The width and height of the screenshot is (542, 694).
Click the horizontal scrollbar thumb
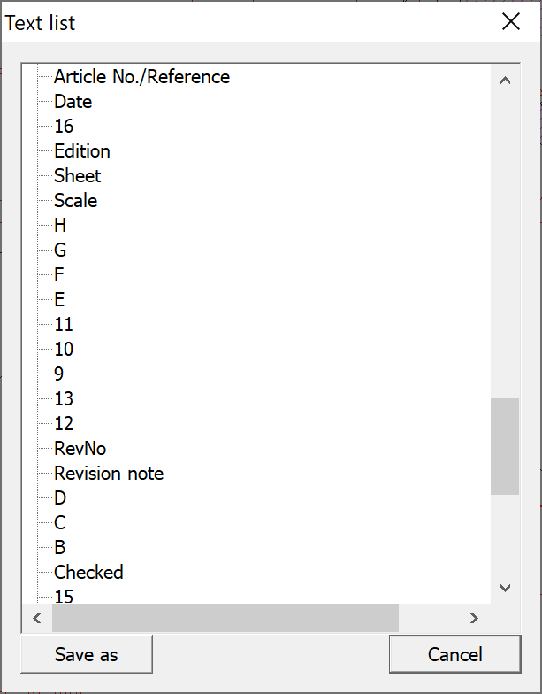[x=225, y=617]
